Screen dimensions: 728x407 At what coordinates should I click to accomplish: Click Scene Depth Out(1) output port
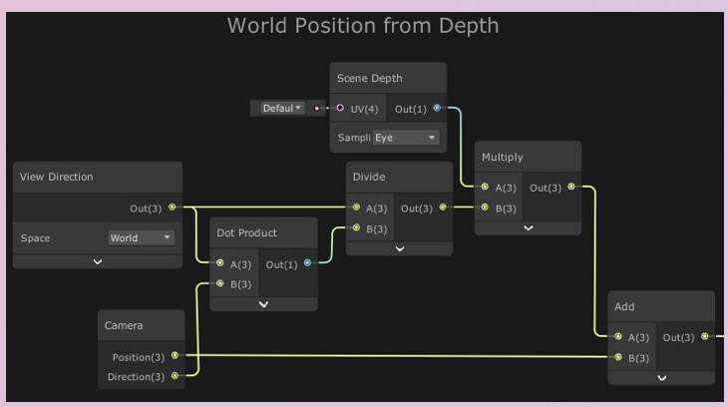[437, 108]
